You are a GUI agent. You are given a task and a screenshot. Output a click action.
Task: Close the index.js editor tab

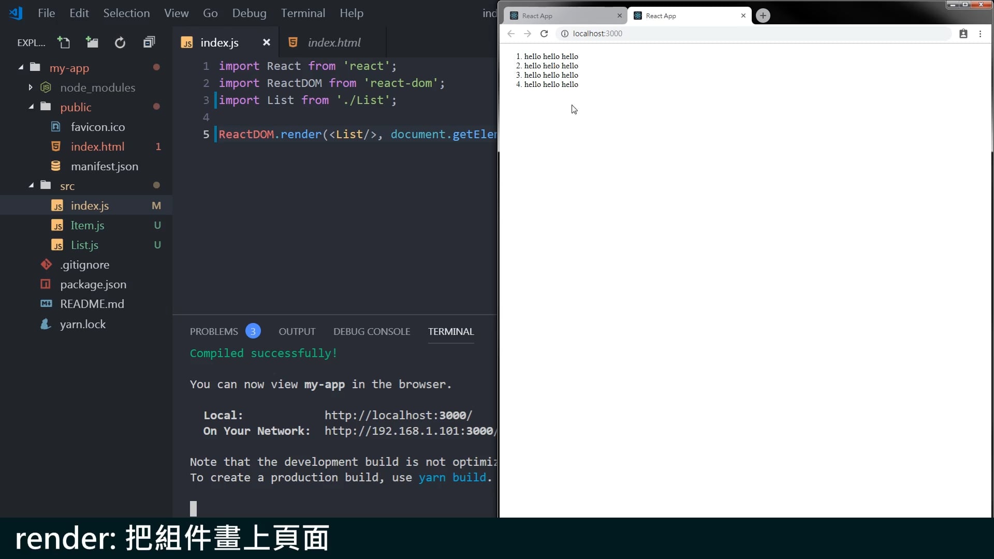click(266, 42)
